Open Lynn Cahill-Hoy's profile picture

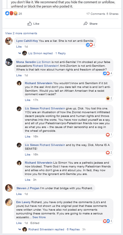pos(9,41)
